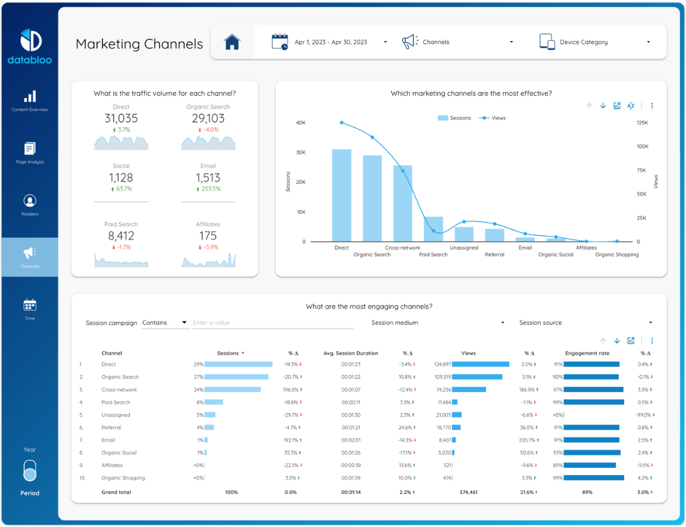Image resolution: width=686 pixels, height=527 pixels.
Task: Click Email scorecard value 1,513
Action: tap(208, 178)
